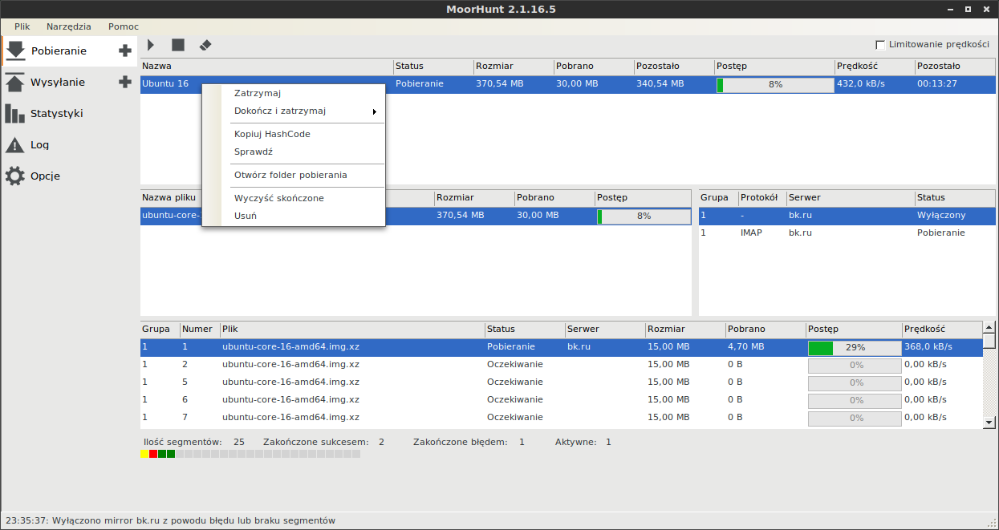Open the Statystyki sidebar section label

[x=57, y=114]
